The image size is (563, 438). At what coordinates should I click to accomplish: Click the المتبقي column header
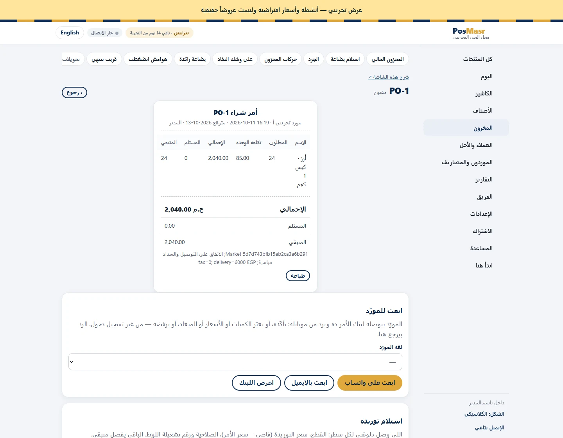pyautogui.click(x=169, y=143)
